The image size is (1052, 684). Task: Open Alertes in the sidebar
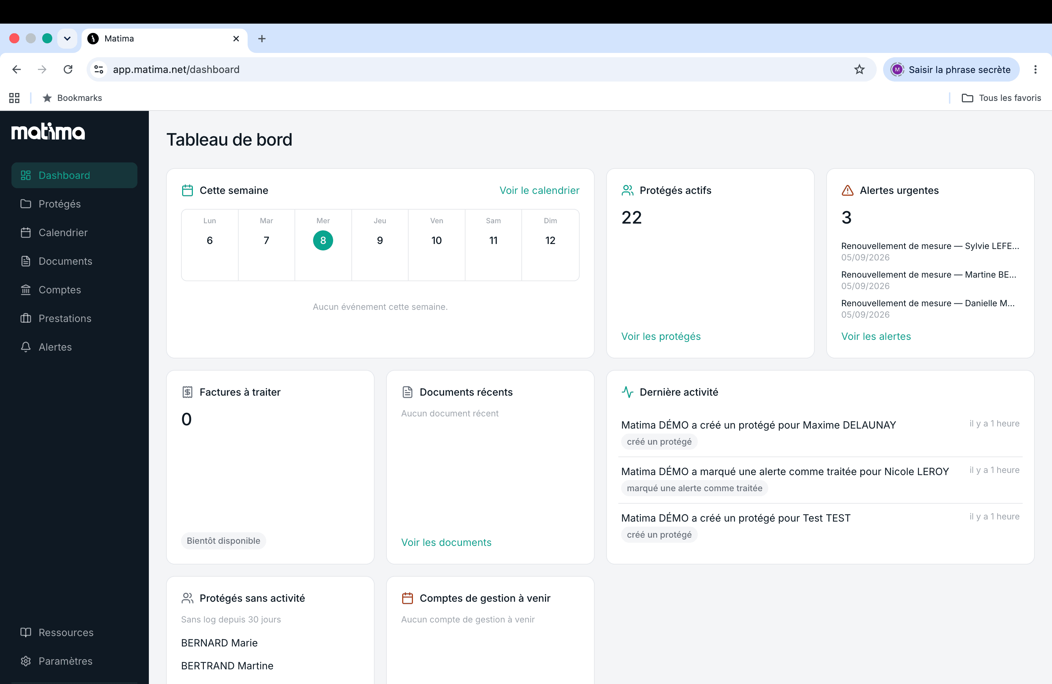coord(74,347)
